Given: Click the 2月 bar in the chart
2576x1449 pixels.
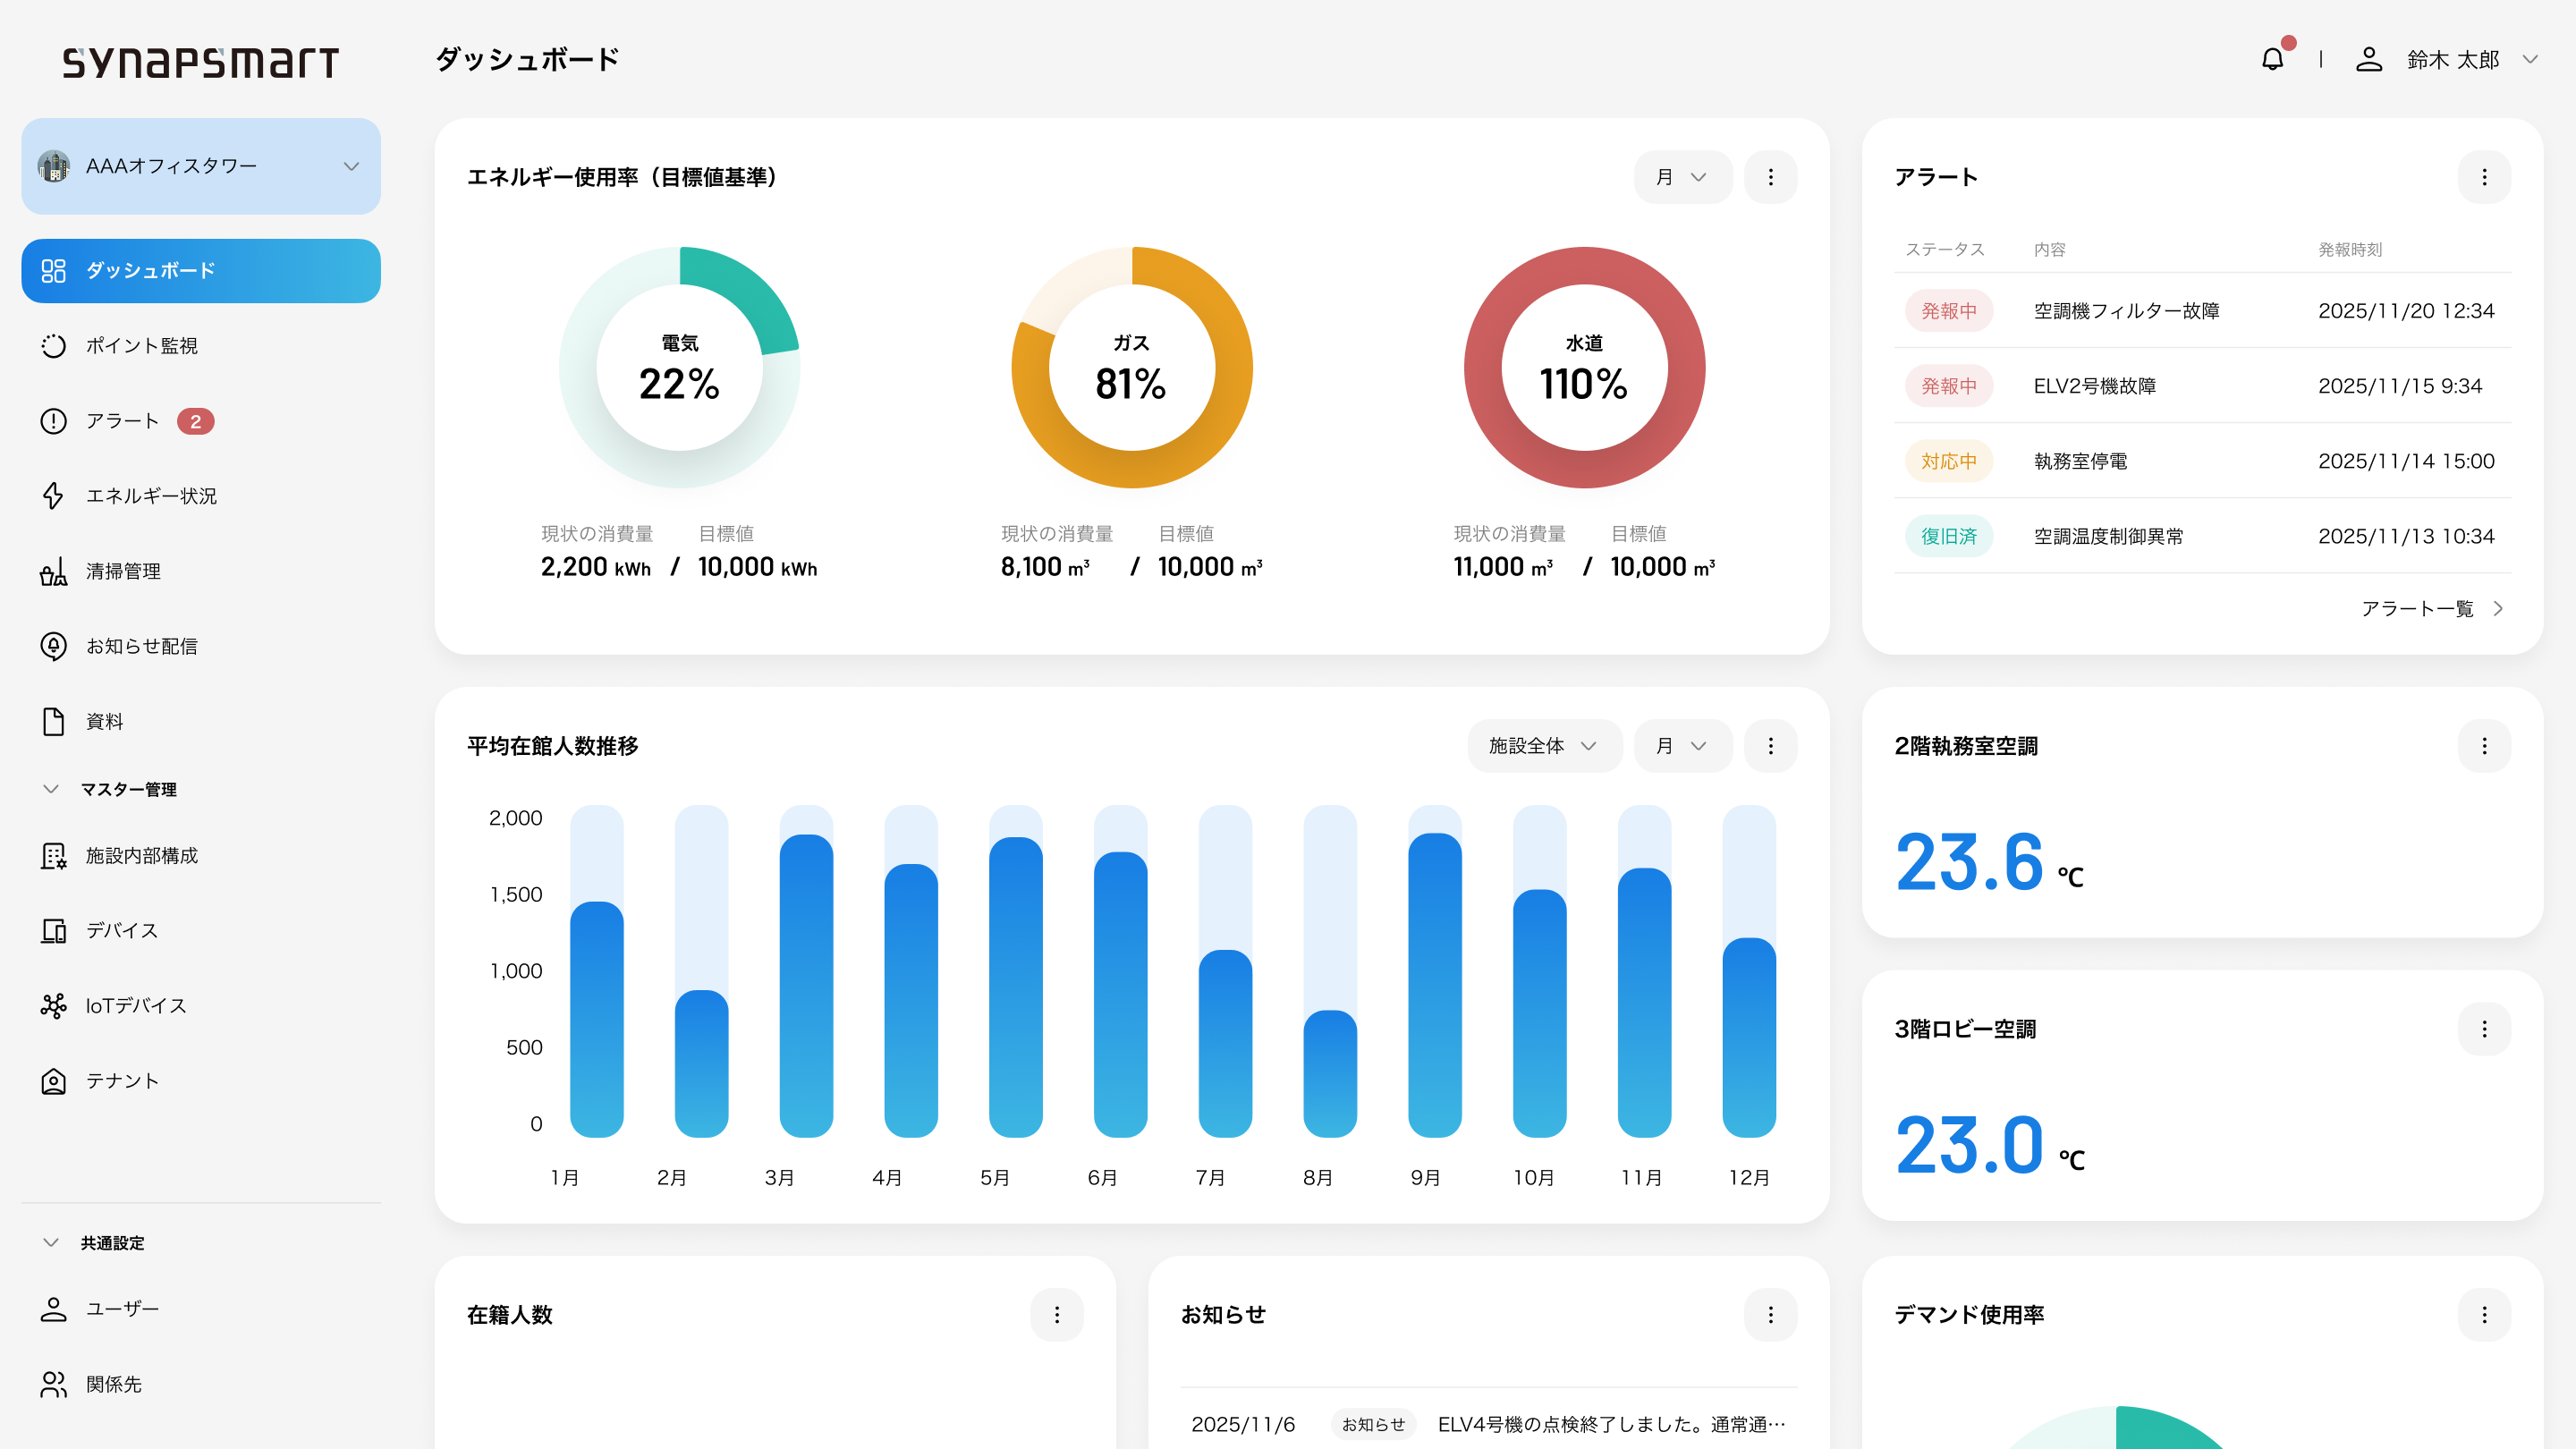Looking at the screenshot, I should (701, 1063).
